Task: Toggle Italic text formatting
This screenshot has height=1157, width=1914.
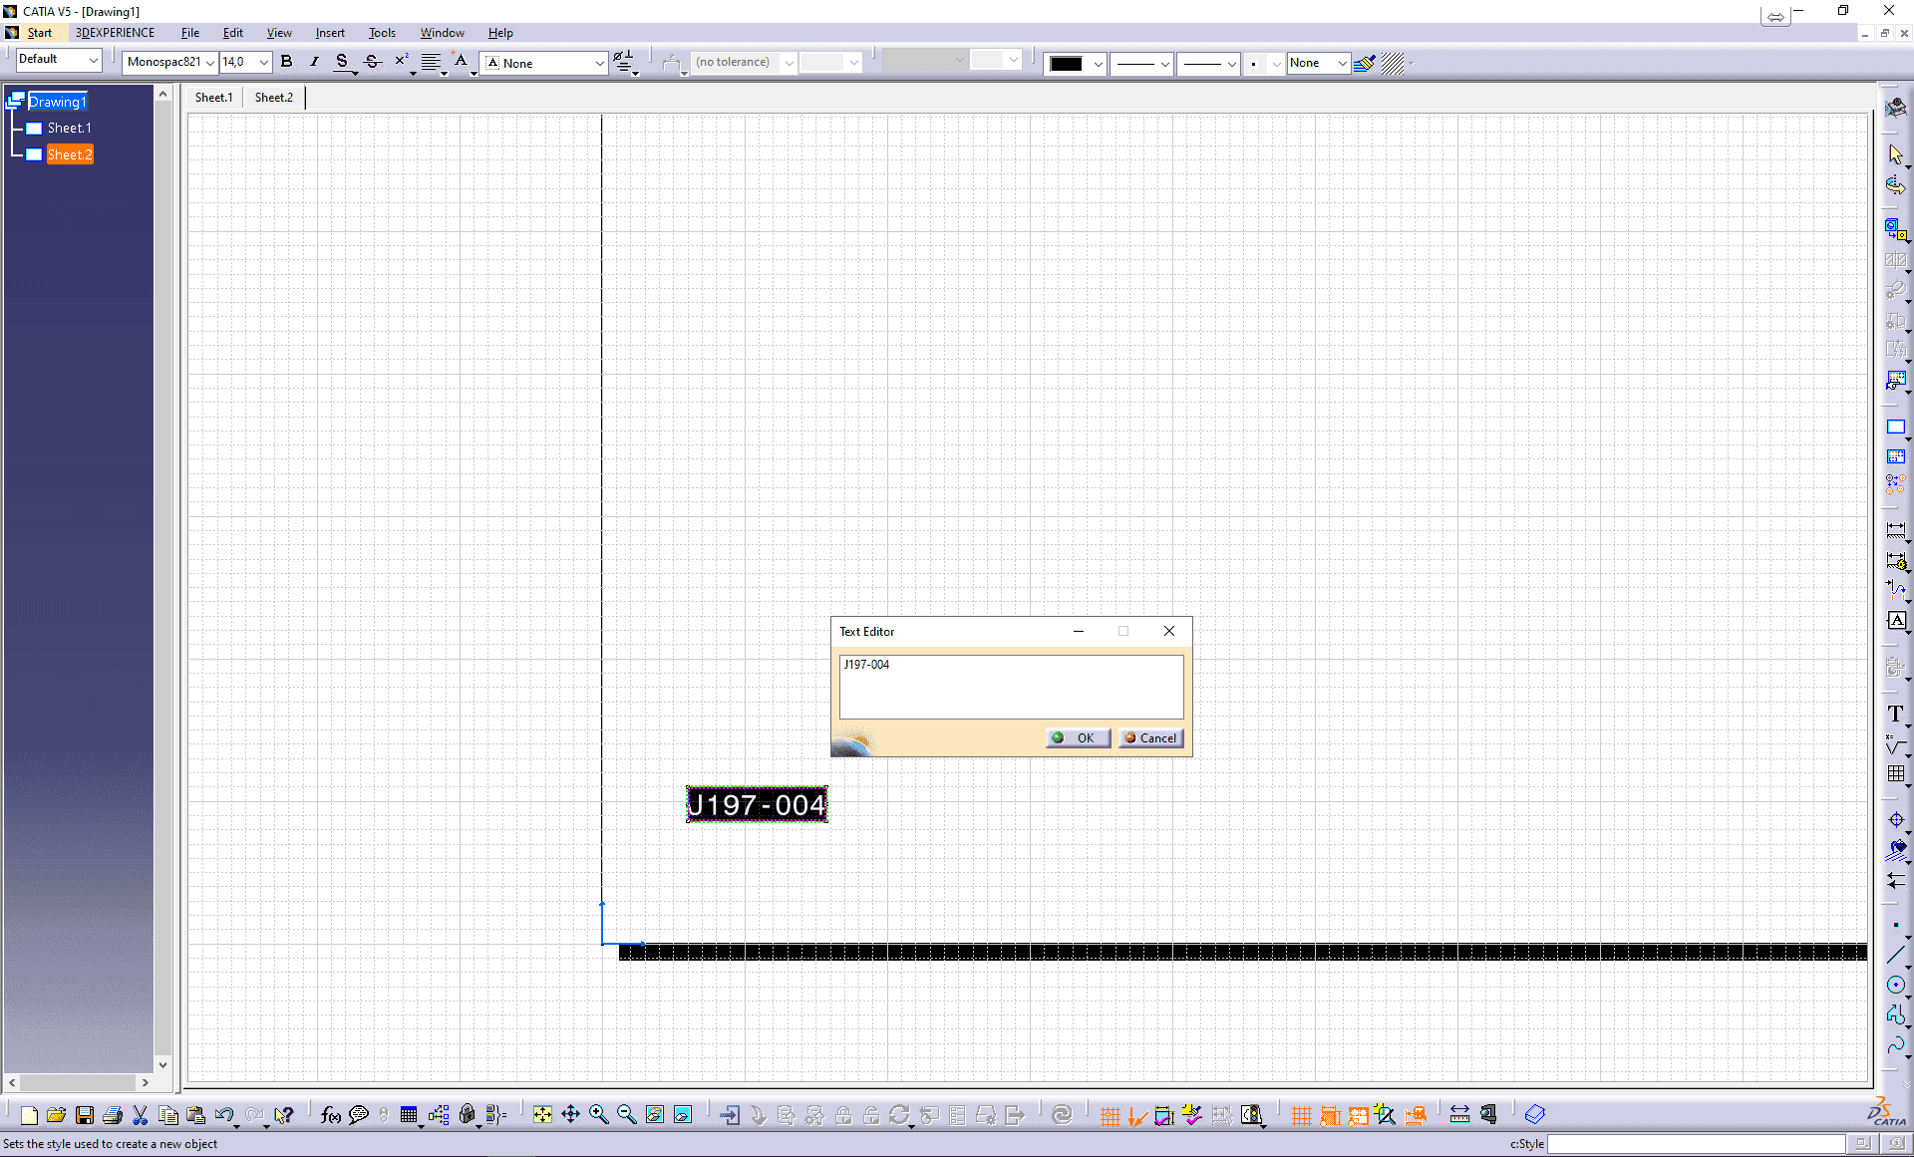Action: 314,62
